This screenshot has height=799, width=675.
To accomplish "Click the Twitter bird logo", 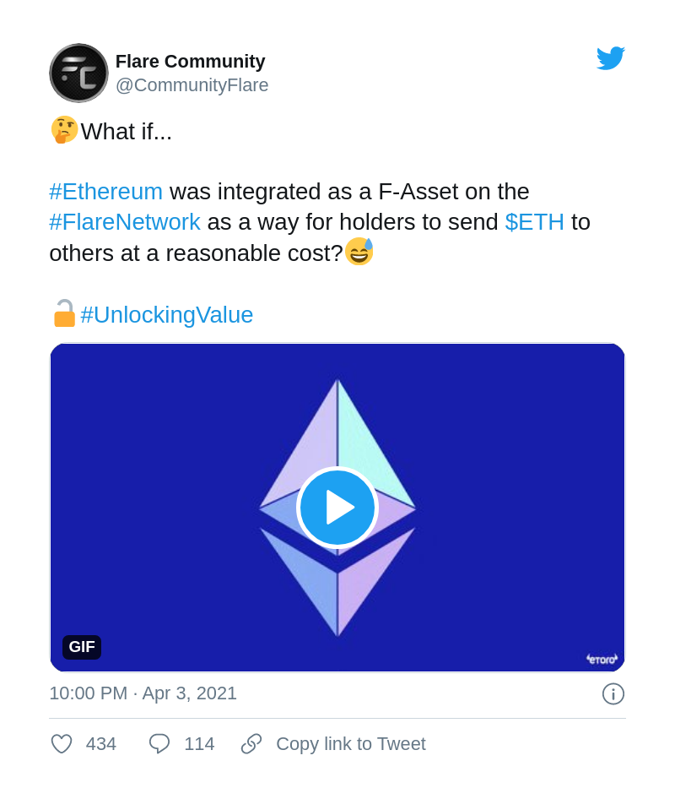I will (x=611, y=57).
